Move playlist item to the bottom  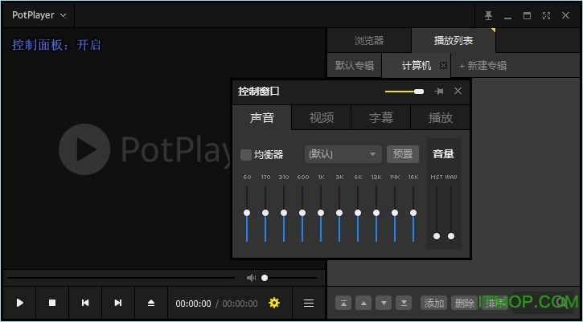coord(404,303)
